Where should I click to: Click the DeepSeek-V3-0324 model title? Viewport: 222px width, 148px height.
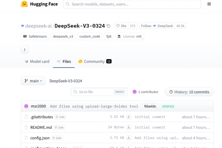click(80, 26)
